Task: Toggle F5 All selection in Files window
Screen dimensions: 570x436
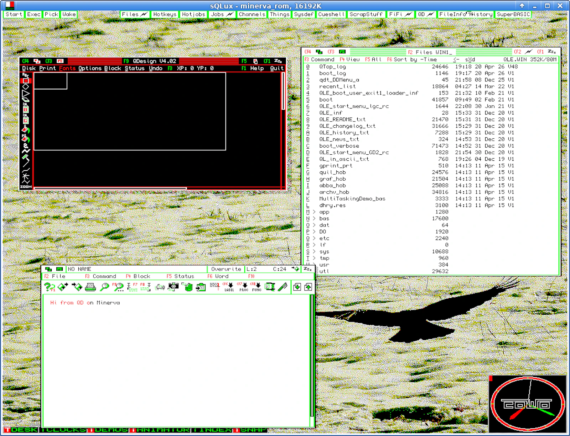Action: [373, 59]
